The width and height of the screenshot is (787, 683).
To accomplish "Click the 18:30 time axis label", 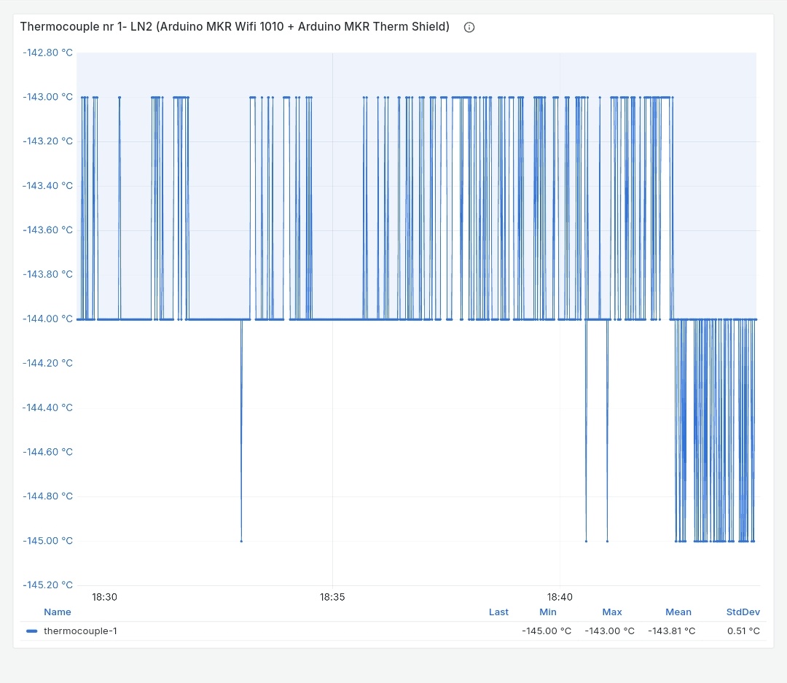I will (x=104, y=597).
